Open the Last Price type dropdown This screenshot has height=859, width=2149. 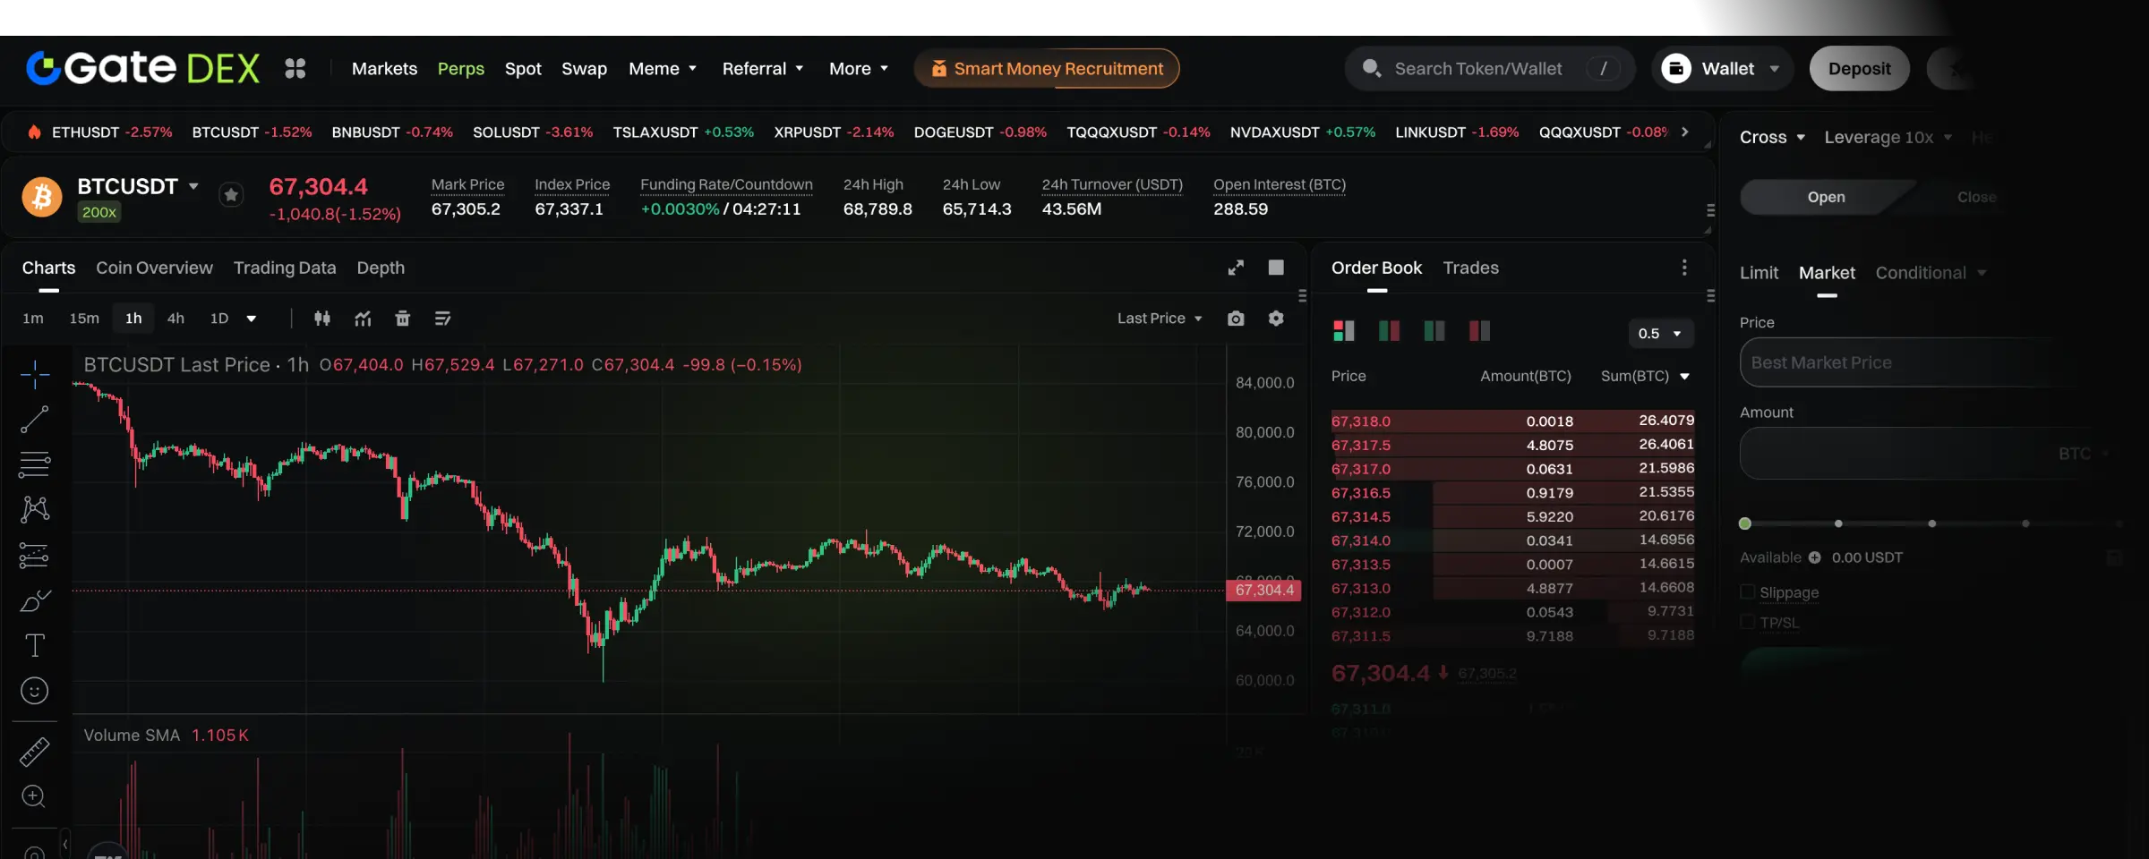click(x=1159, y=319)
